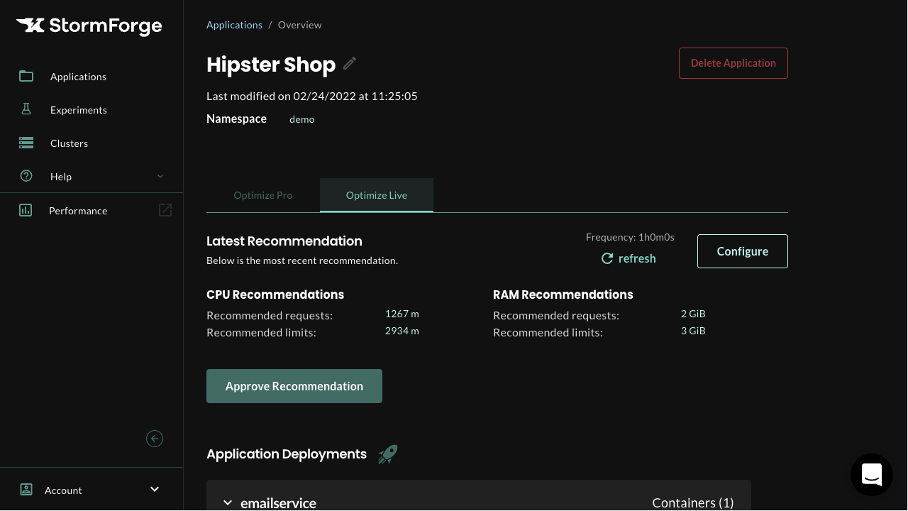Click the demo namespace link

click(302, 119)
